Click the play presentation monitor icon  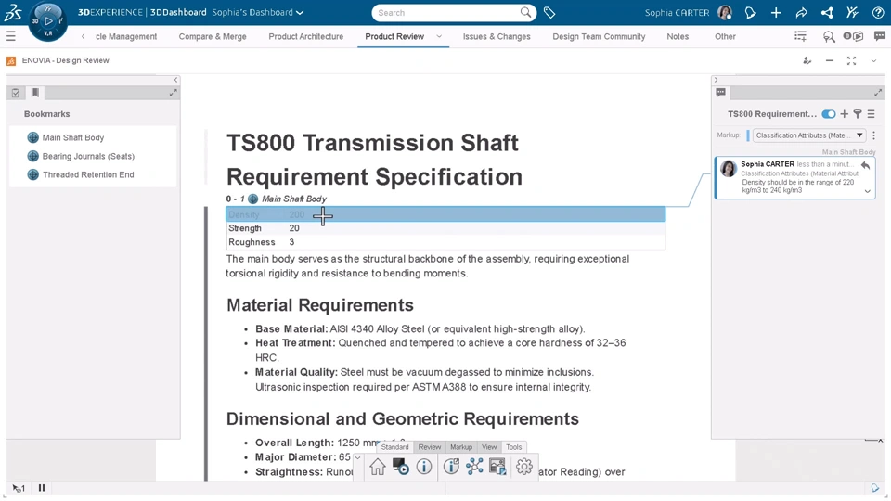point(401,467)
